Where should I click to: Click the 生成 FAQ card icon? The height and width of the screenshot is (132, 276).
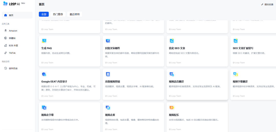click(44, 41)
